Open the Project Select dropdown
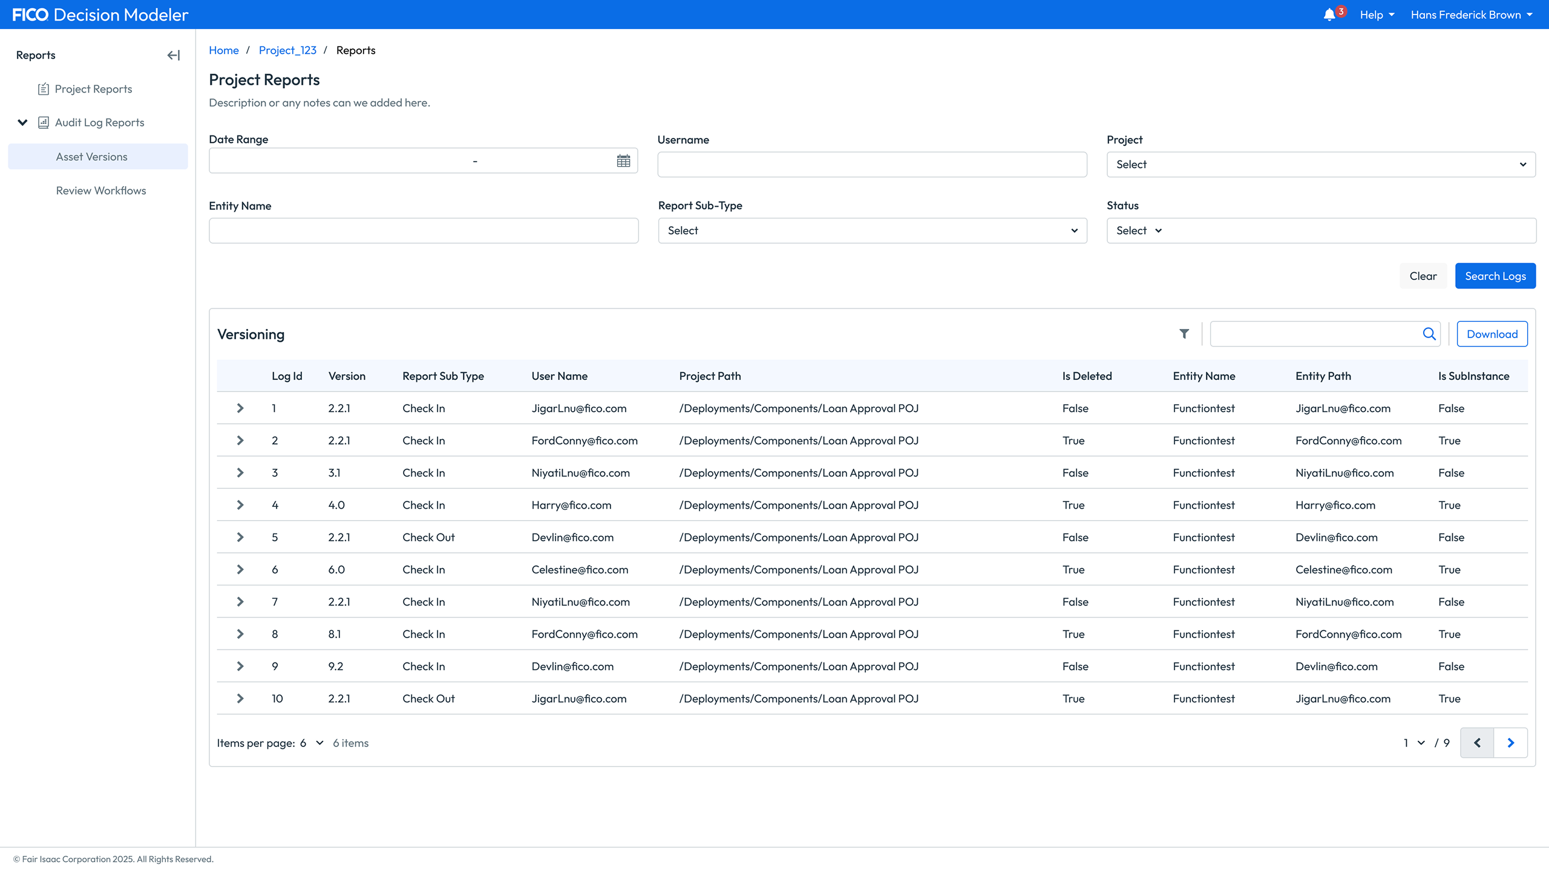Viewport: 1549px width, 871px height. pos(1320,165)
